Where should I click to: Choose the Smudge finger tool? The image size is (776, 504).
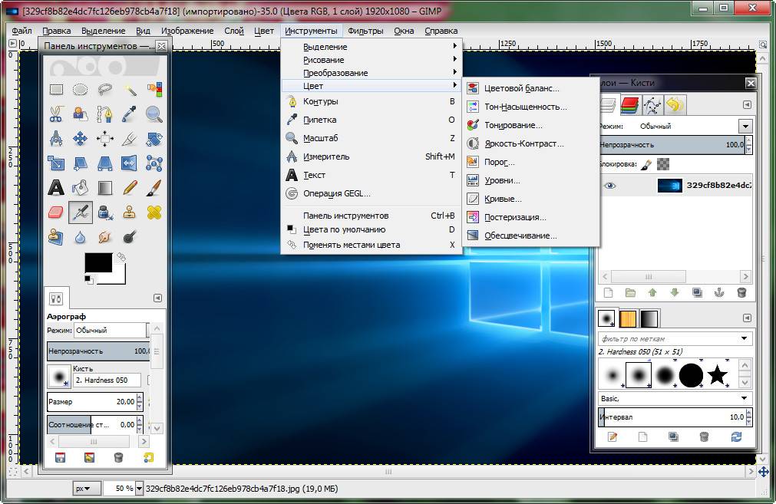(x=105, y=237)
